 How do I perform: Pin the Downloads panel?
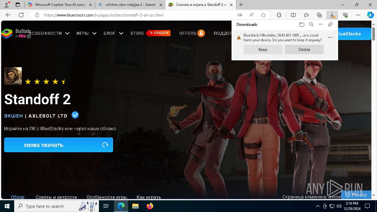(330, 24)
